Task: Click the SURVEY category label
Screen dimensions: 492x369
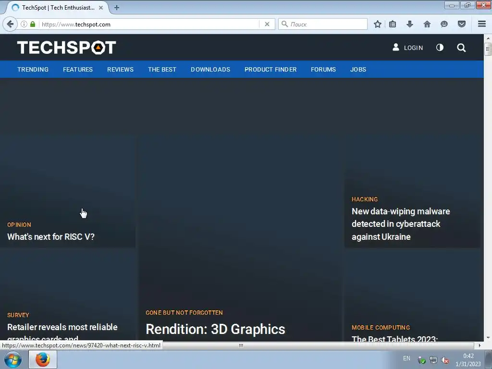Action: pyautogui.click(x=18, y=315)
